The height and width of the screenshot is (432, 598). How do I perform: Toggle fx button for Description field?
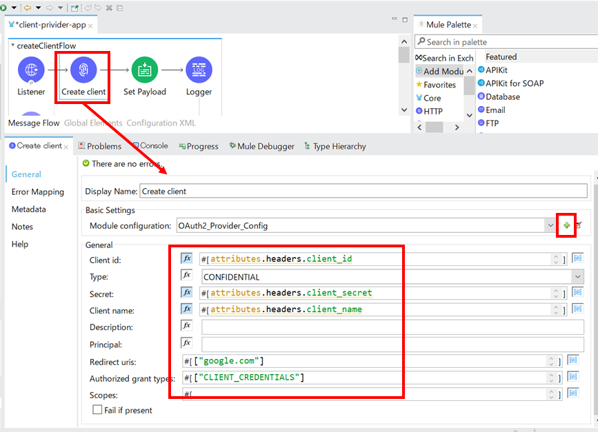[x=187, y=326]
